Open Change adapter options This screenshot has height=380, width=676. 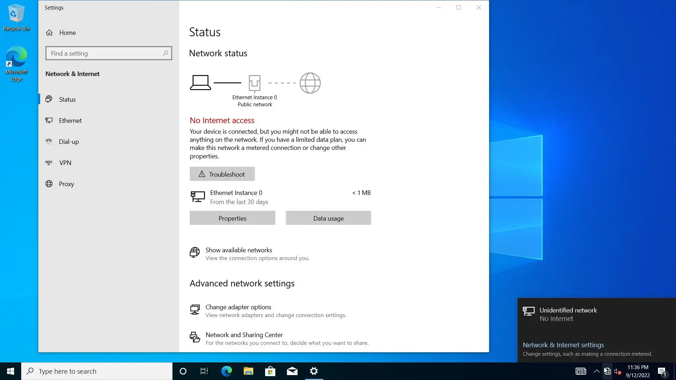tap(238, 307)
